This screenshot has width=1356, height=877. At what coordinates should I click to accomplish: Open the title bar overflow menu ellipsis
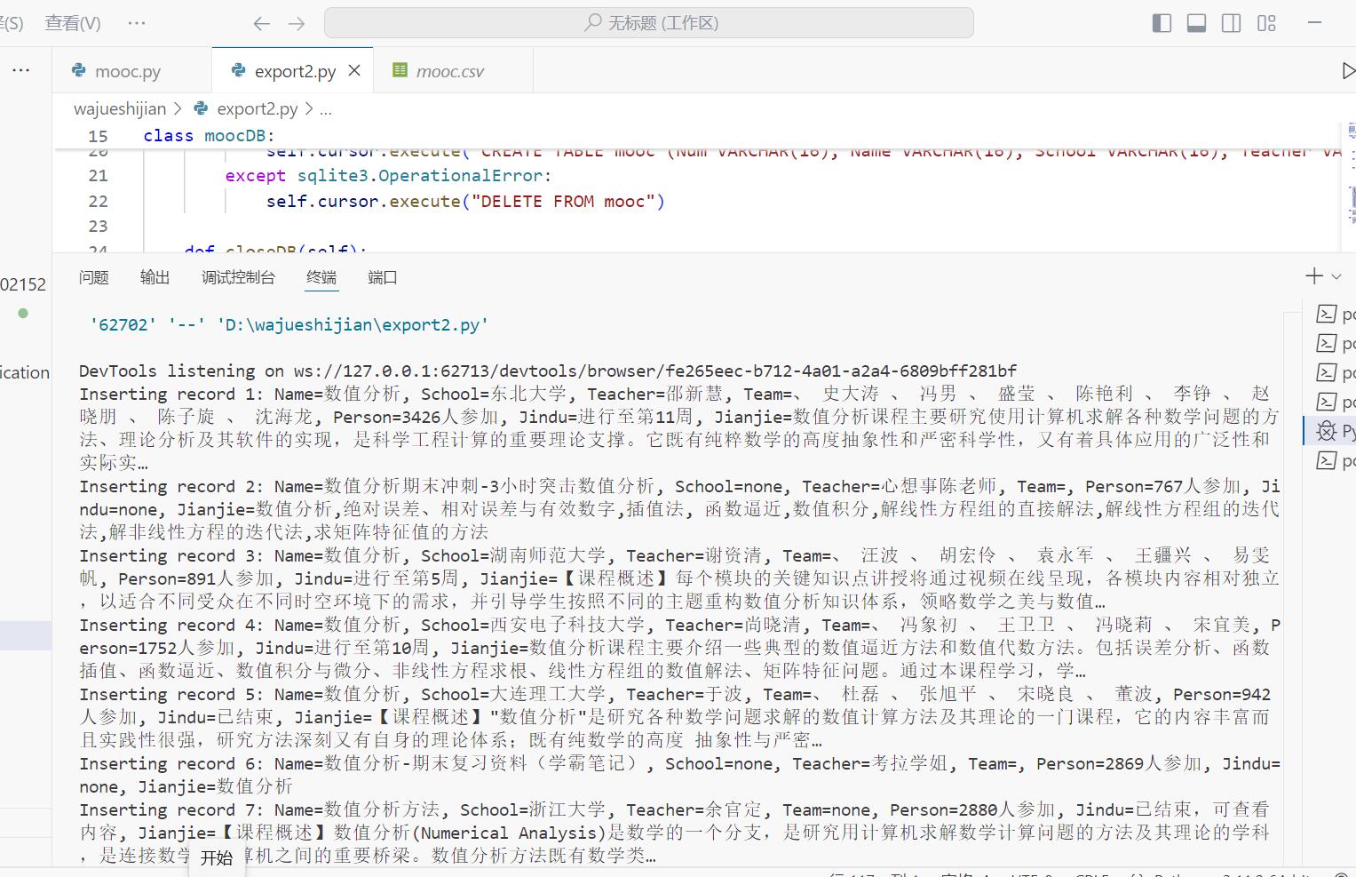click(x=136, y=23)
